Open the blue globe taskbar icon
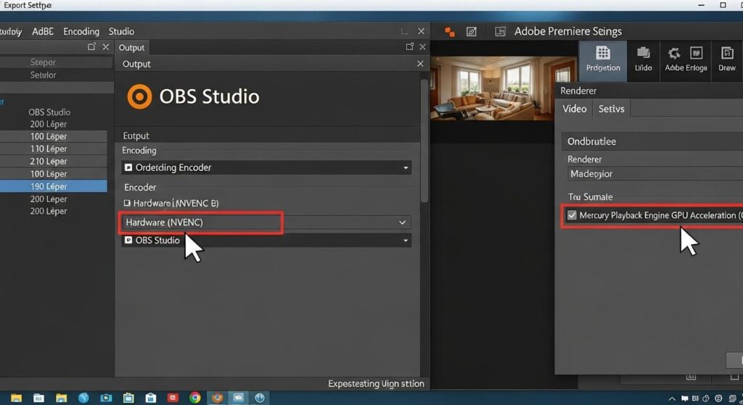Screen dimensions: 743x405 click(x=84, y=398)
